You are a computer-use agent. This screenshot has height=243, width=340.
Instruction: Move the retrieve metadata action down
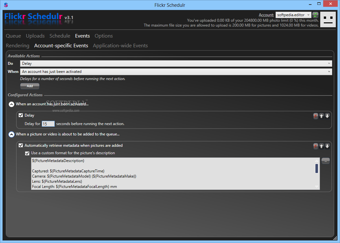click(327, 146)
